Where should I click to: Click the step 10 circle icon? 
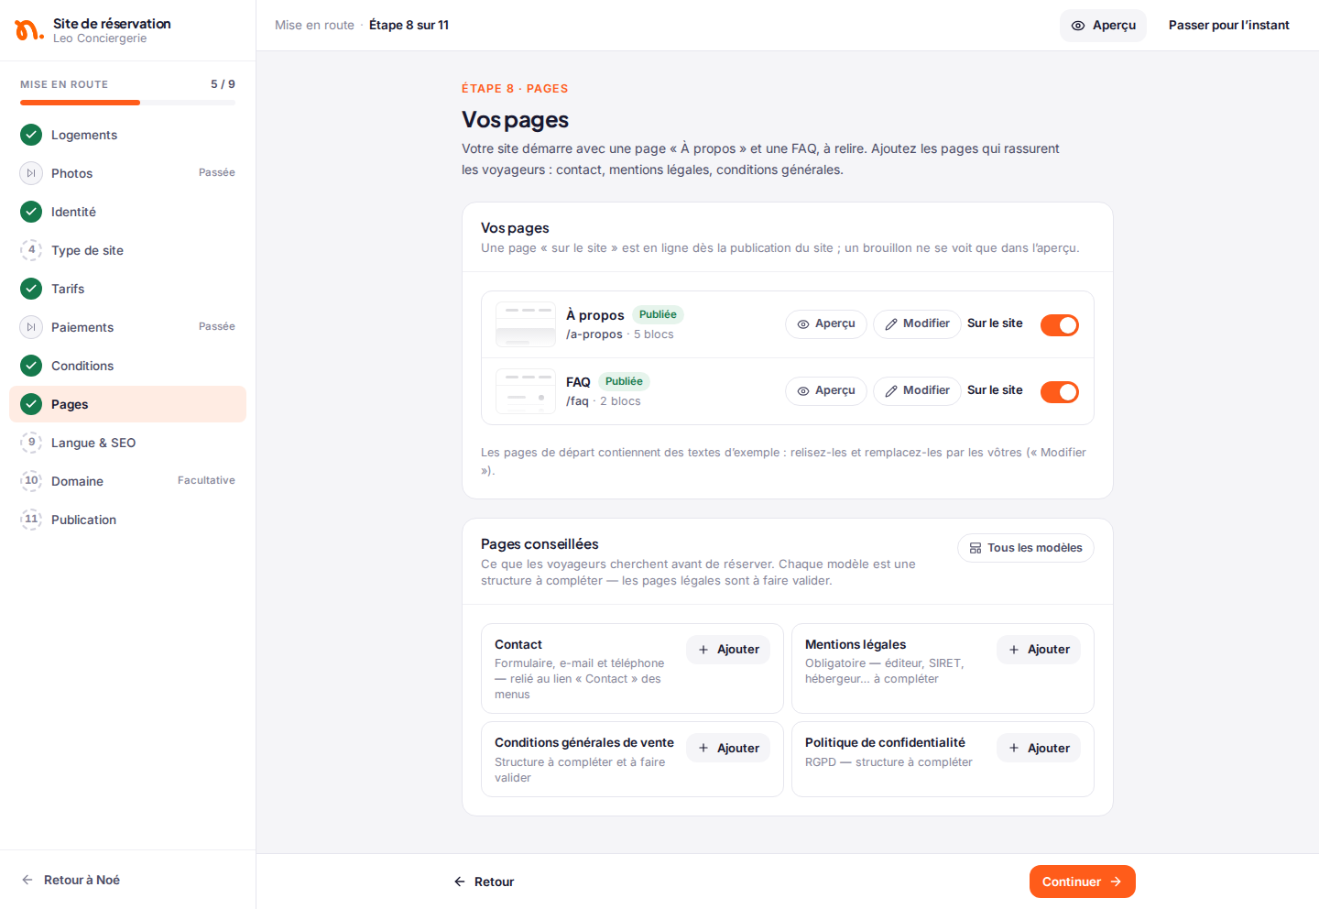31,481
